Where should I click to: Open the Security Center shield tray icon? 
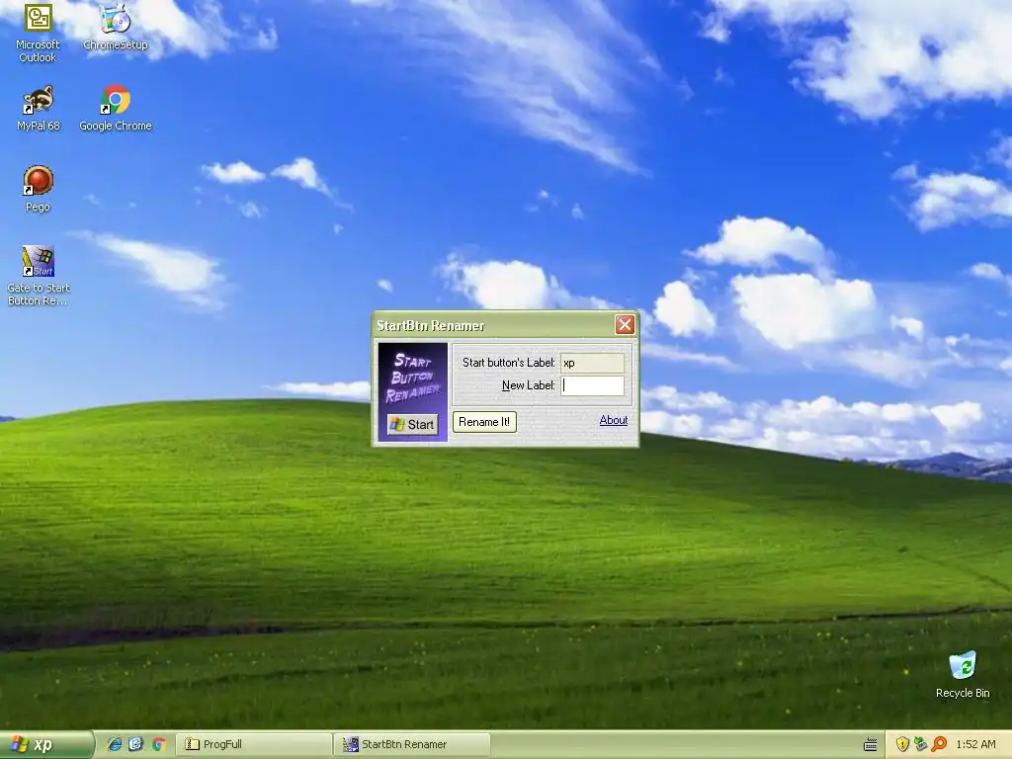(902, 744)
